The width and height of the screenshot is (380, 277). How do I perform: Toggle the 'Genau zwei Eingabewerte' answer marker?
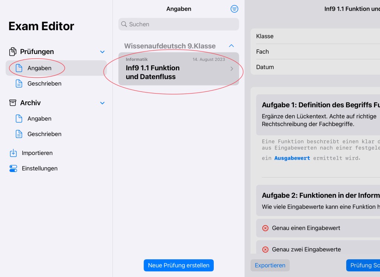point(265,250)
